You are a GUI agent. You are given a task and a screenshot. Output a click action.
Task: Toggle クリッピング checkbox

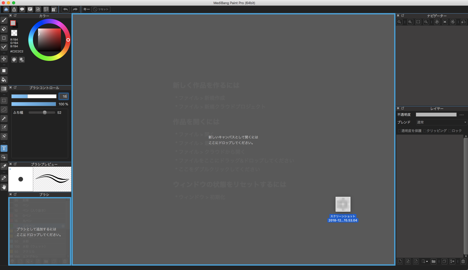point(425,131)
